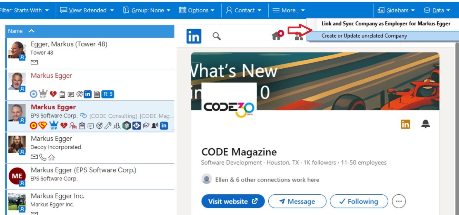Select Markus Egger (EPS Software Corp.) contact
Screen dimensions: 459x215
pyautogui.click(x=90, y=176)
